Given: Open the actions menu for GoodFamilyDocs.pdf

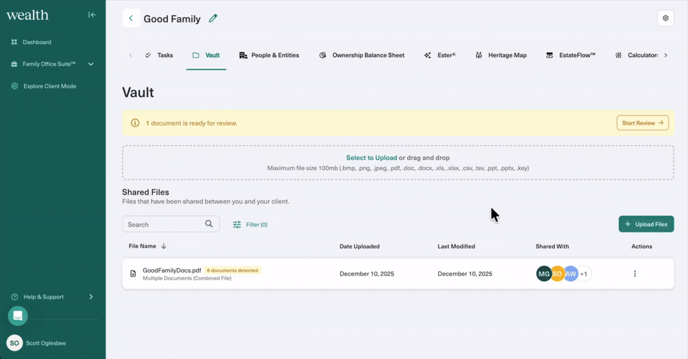Looking at the screenshot, I should pyautogui.click(x=635, y=274).
